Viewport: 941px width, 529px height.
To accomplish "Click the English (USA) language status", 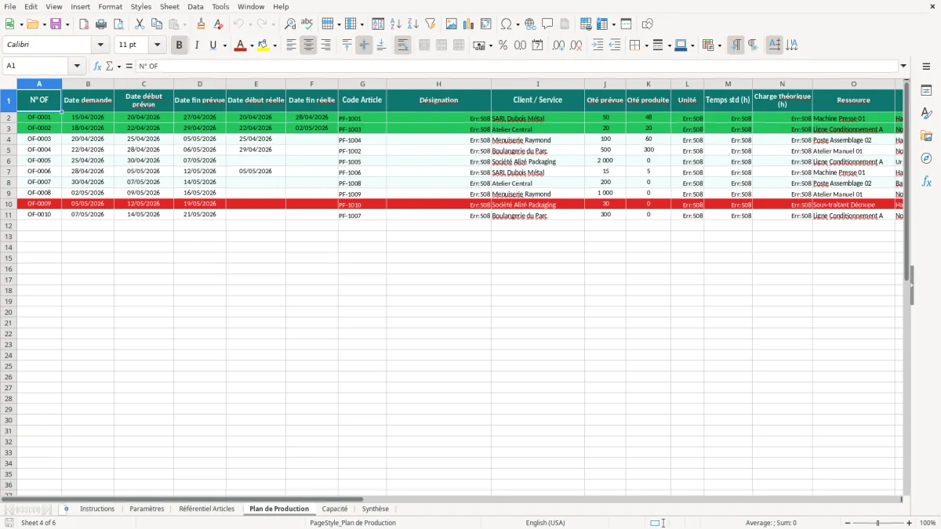I will pyautogui.click(x=545, y=523).
